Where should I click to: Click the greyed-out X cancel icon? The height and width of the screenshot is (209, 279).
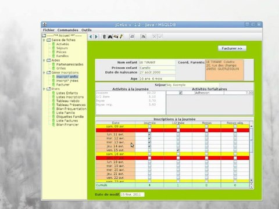(154, 37)
